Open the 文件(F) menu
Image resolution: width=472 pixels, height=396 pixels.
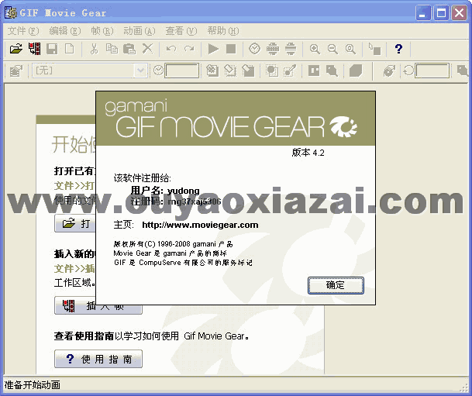click(23, 31)
